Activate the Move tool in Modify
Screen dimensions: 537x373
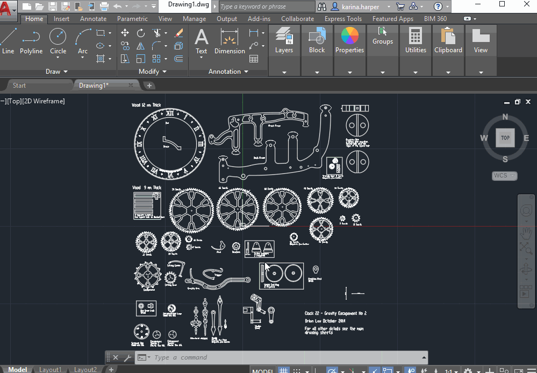(x=125, y=33)
